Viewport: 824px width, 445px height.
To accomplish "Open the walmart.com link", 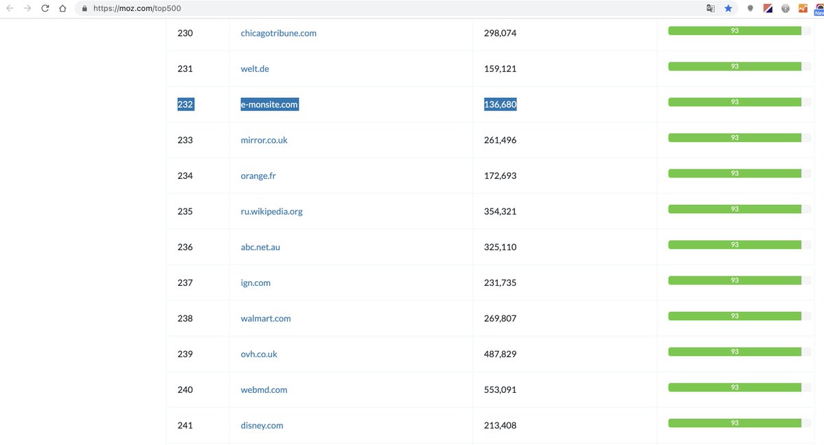I will pyautogui.click(x=266, y=317).
